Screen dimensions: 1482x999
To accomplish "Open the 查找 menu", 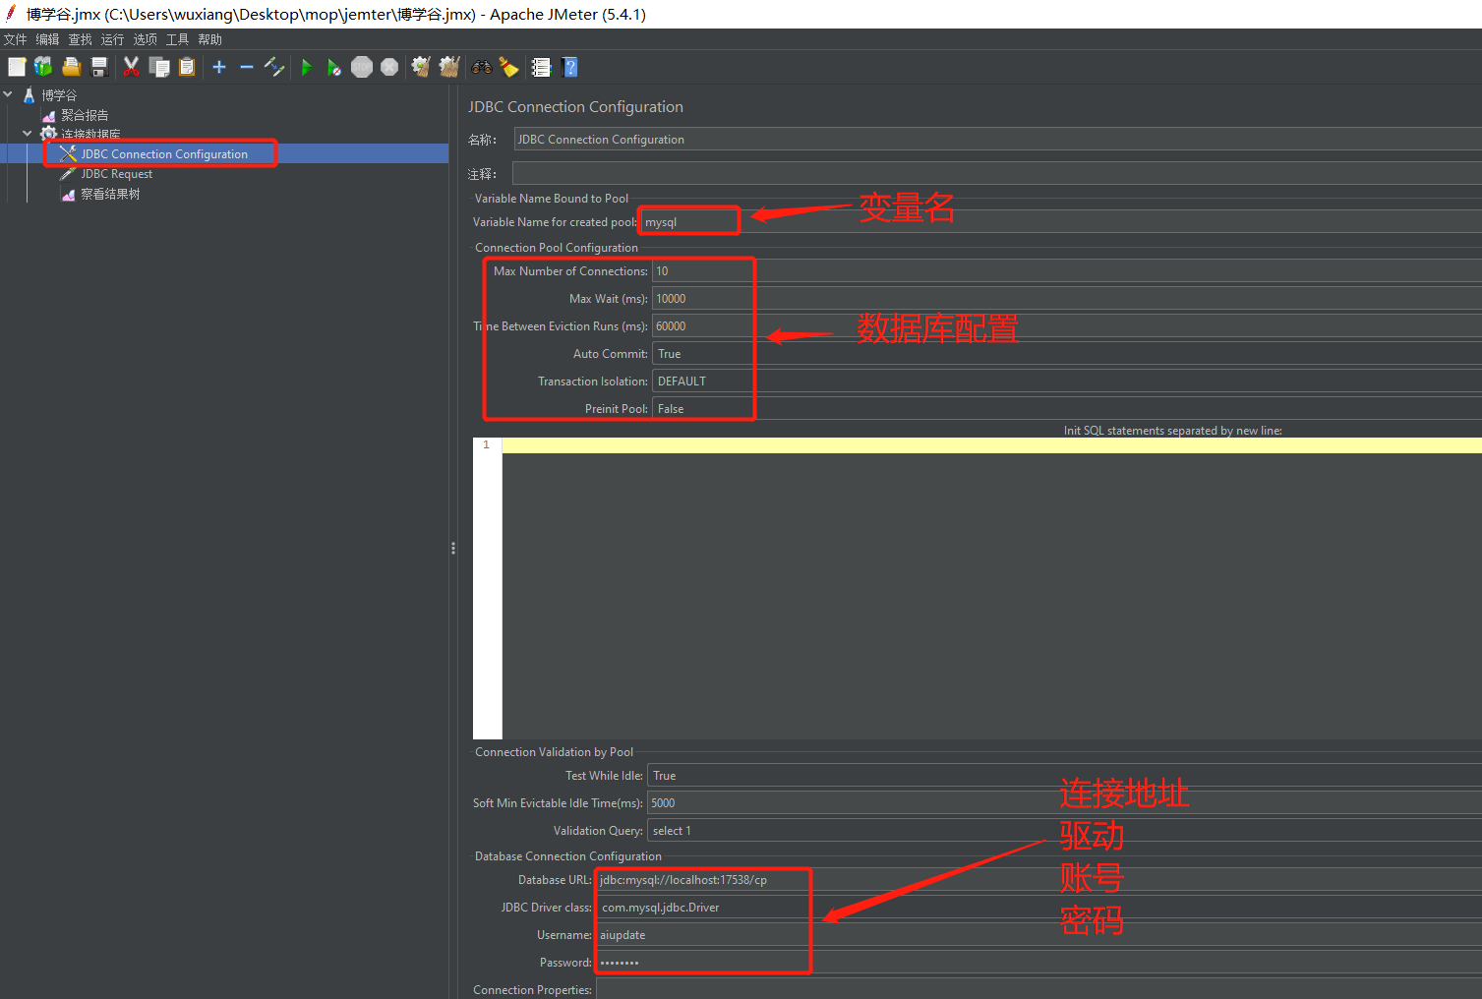I will point(81,39).
